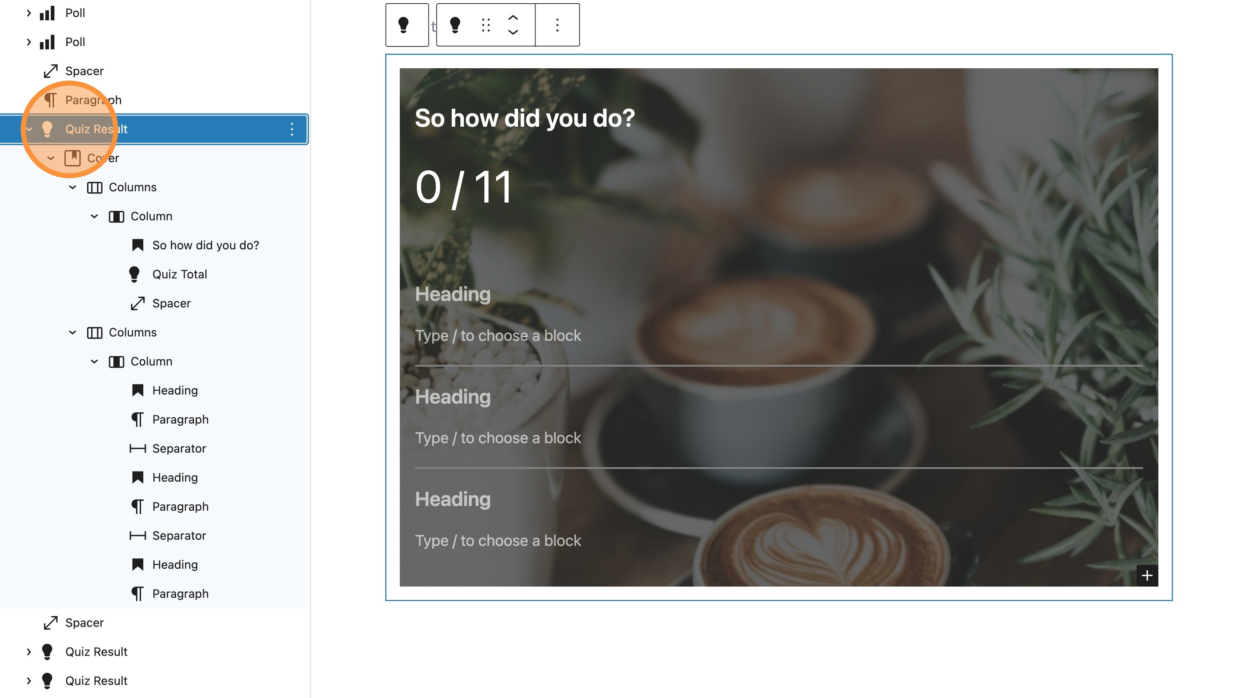Open options for selected Quiz Result list item
The image size is (1248, 698).
click(x=292, y=129)
